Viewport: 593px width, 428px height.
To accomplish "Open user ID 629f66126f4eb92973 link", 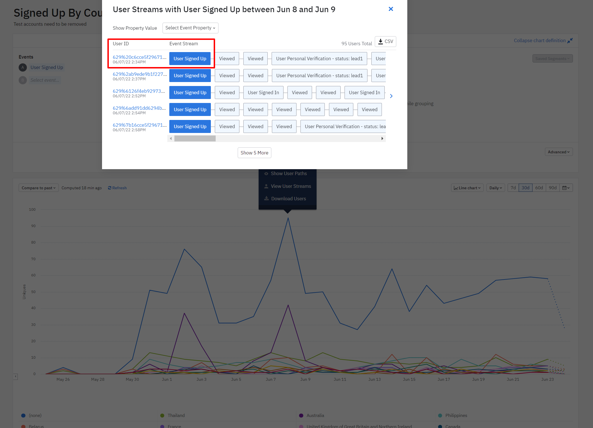I will tap(138, 91).
